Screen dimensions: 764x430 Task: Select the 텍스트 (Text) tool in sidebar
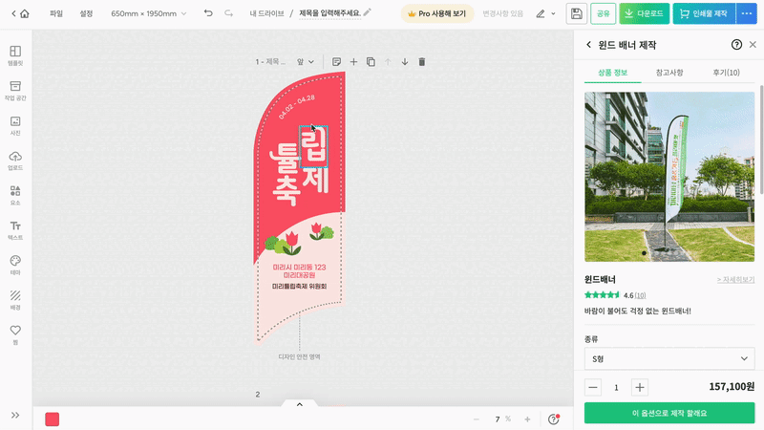[15, 229]
